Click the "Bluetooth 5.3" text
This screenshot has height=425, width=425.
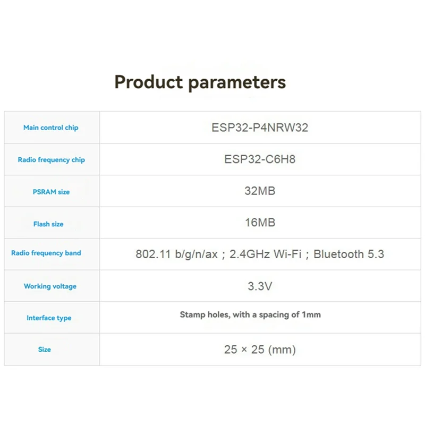[348, 254]
